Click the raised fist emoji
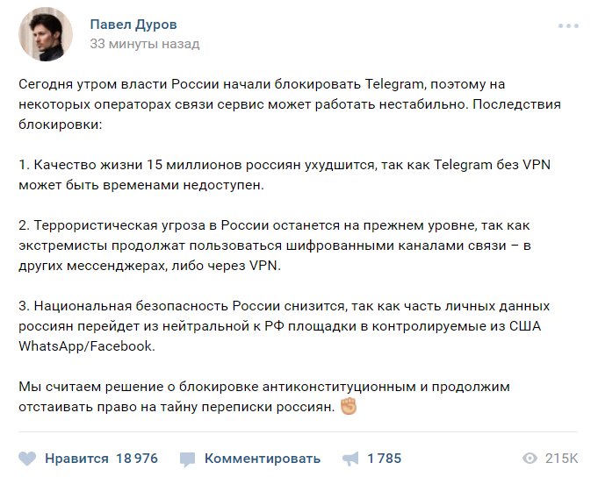 (x=349, y=408)
